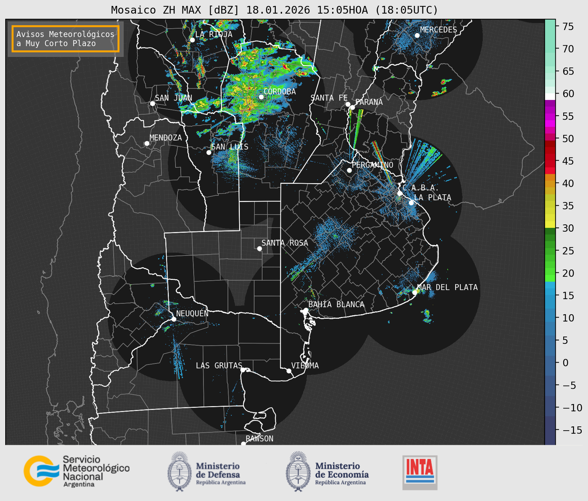This screenshot has height=501, width=588.
Task: Click the San Luis city marker
Action: 209,153
